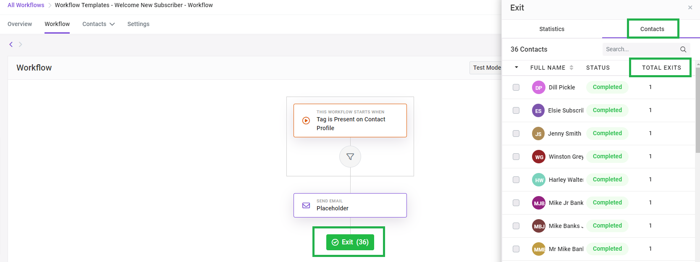
Task: Click Mike Jr Banks MJB avatar
Action: click(539, 203)
